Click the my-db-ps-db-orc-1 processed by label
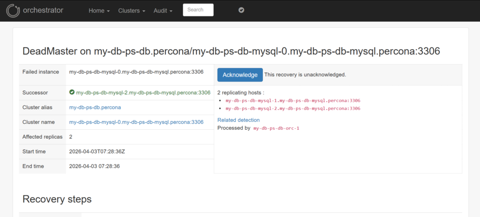 tap(276, 128)
